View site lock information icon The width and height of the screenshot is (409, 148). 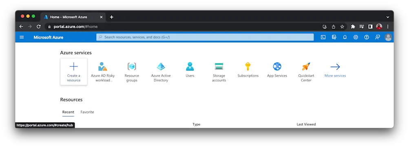tap(49, 26)
